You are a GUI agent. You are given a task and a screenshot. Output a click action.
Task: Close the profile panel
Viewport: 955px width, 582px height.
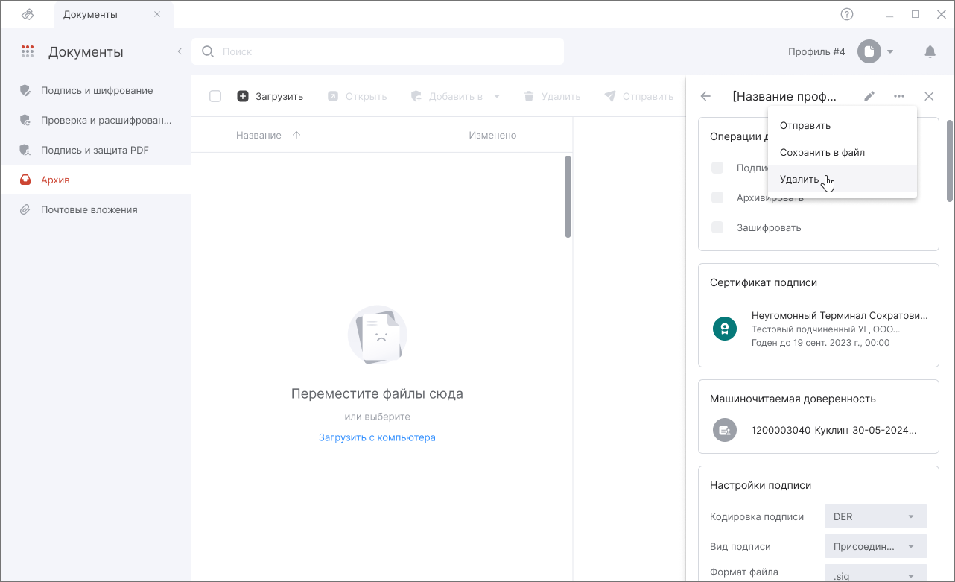point(929,96)
